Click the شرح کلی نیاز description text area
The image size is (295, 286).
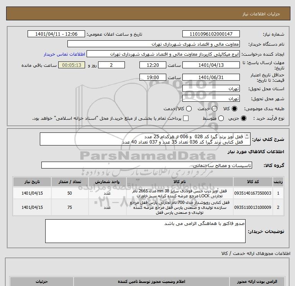click(x=145, y=139)
